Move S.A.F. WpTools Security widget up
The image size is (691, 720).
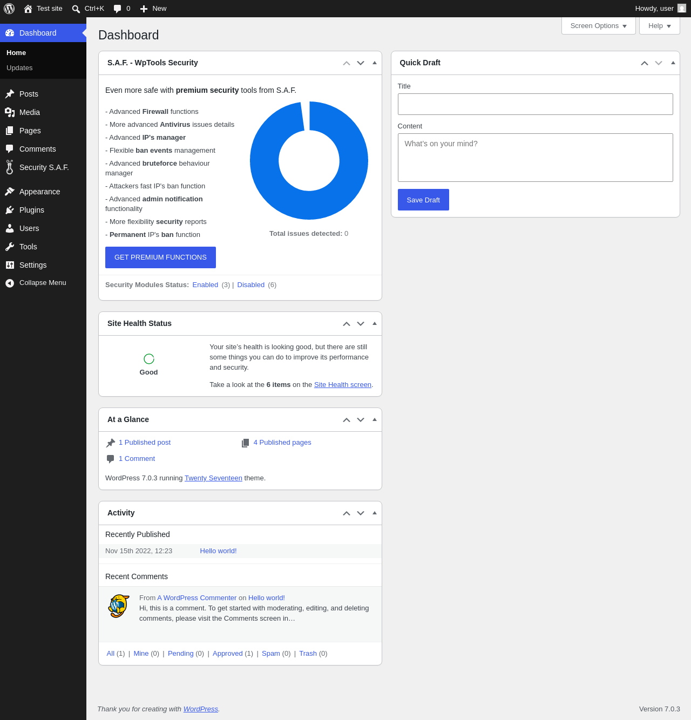pos(347,63)
